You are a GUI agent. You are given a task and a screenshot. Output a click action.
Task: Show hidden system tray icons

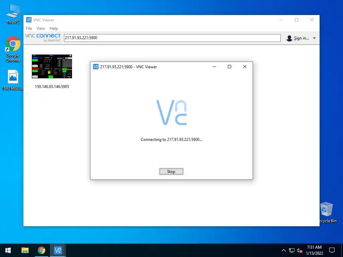coord(283,250)
